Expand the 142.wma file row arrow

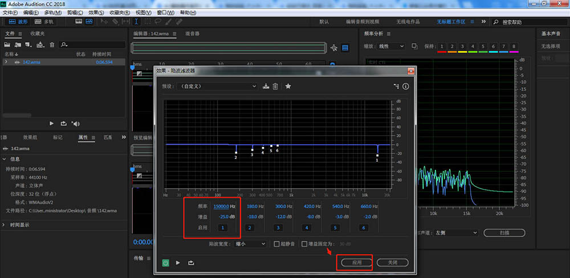click(6, 62)
